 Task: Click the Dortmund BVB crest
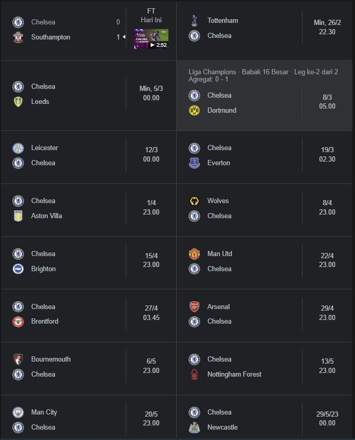point(194,111)
